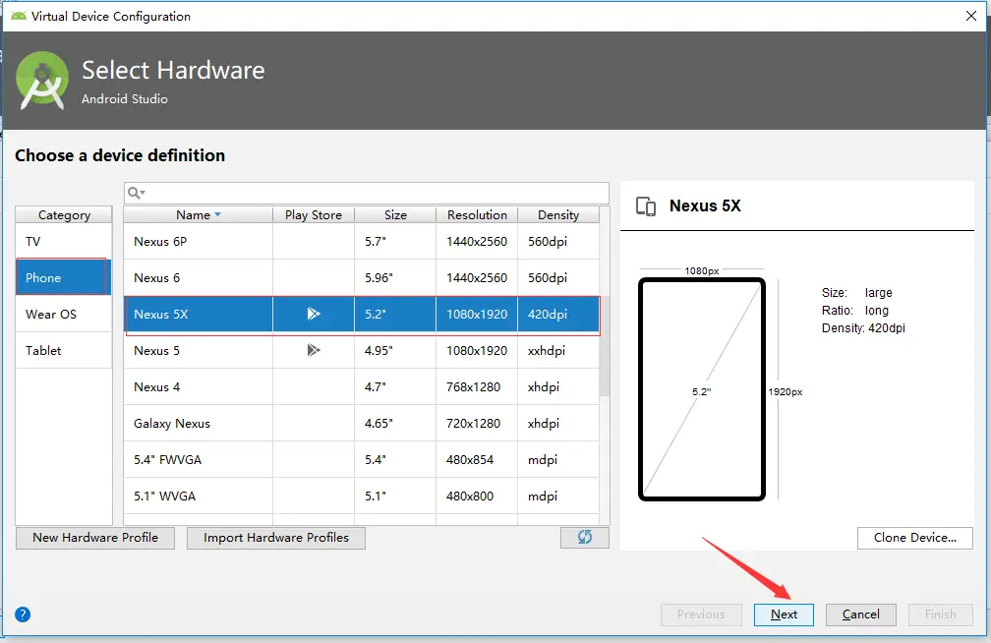Click the search magnifier icon in the filter box

136,193
